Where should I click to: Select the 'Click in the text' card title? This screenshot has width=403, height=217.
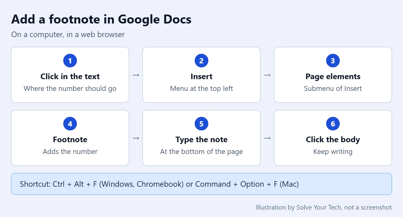(70, 77)
